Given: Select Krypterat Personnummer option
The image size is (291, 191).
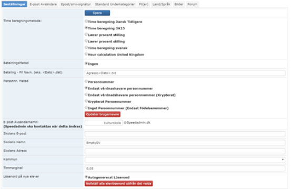Looking at the screenshot, I should (86, 101).
